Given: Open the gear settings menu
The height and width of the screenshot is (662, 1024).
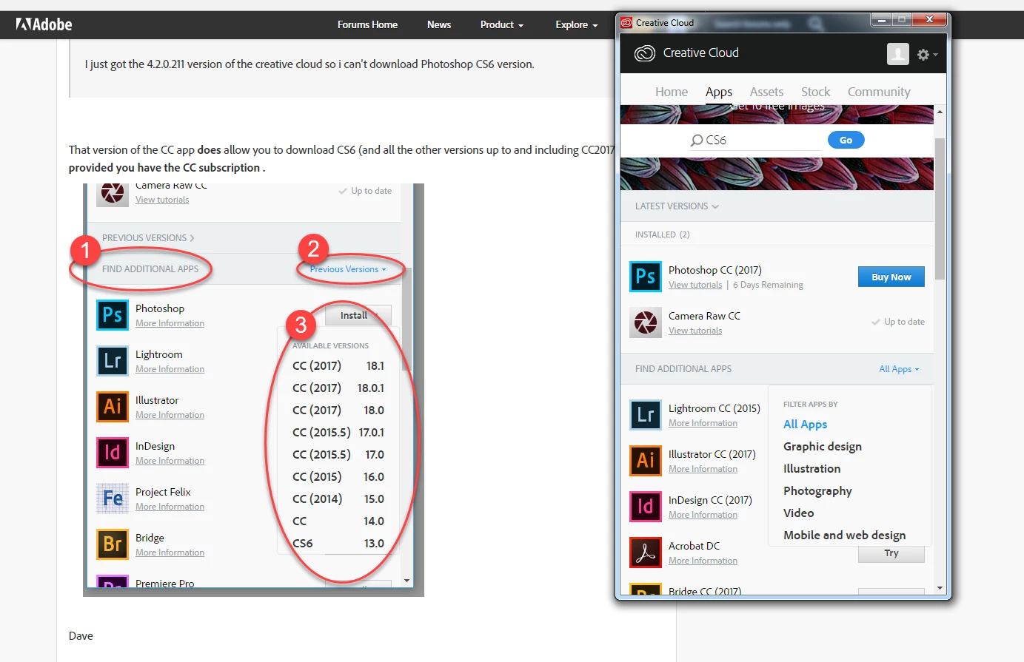Looking at the screenshot, I should 927,55.
